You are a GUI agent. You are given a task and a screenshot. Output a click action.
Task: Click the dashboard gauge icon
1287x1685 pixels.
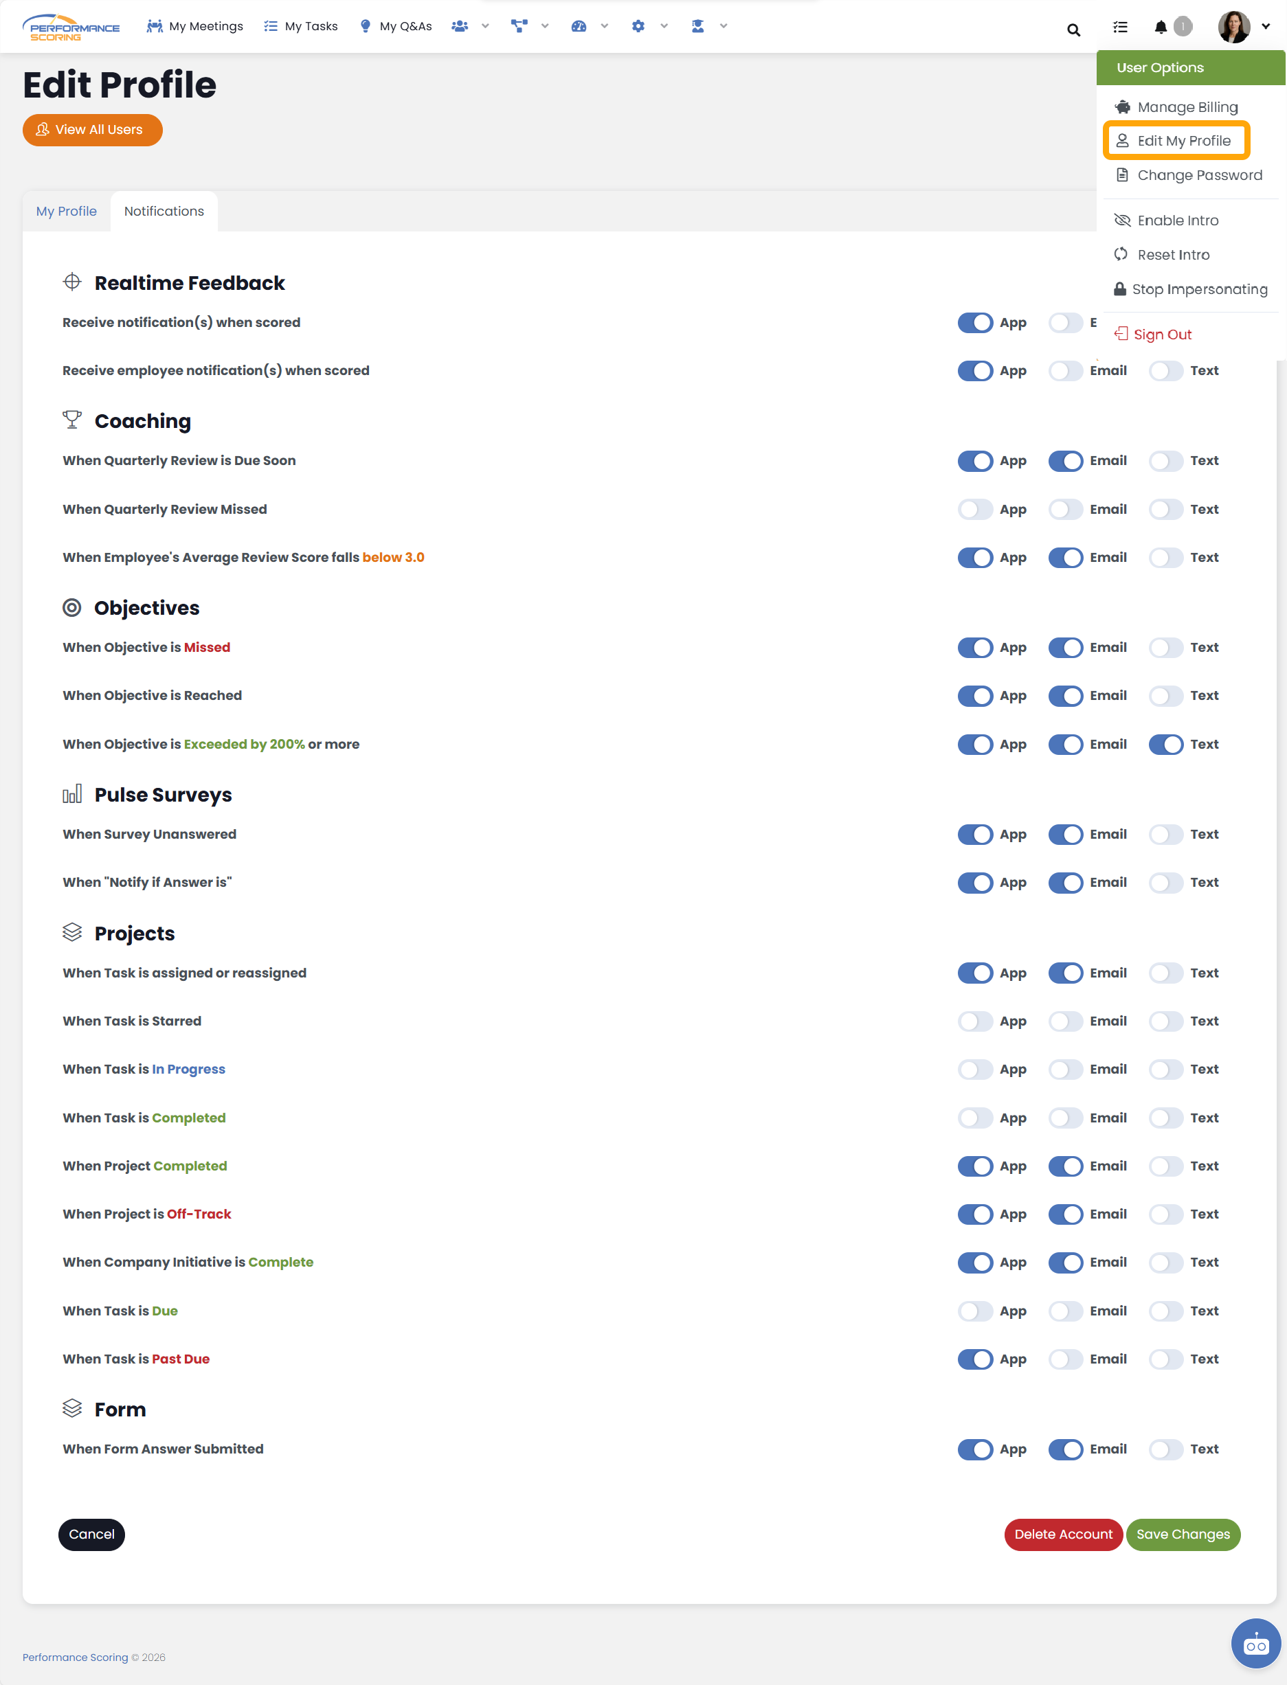coord(579,26)
